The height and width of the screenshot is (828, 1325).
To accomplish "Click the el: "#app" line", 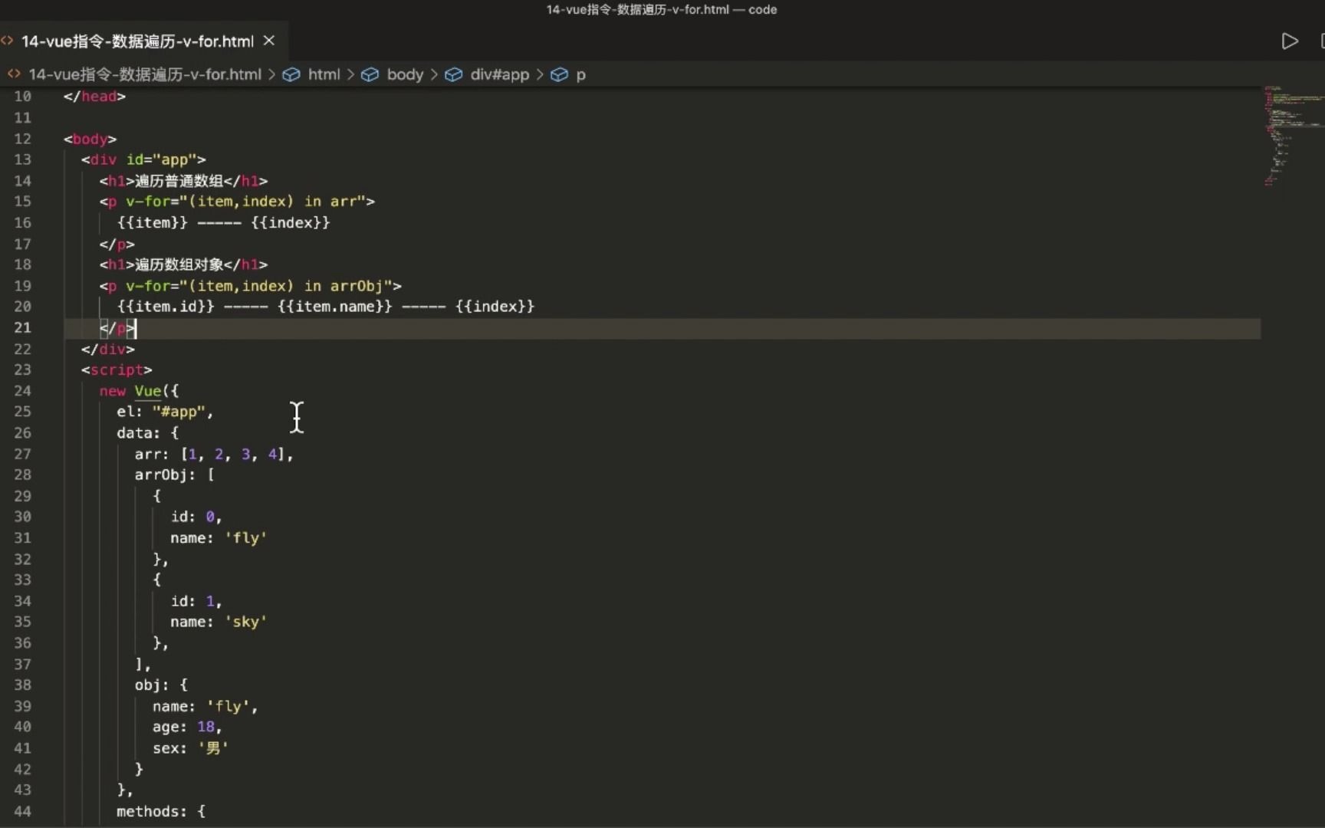I will tap(165, 412).
